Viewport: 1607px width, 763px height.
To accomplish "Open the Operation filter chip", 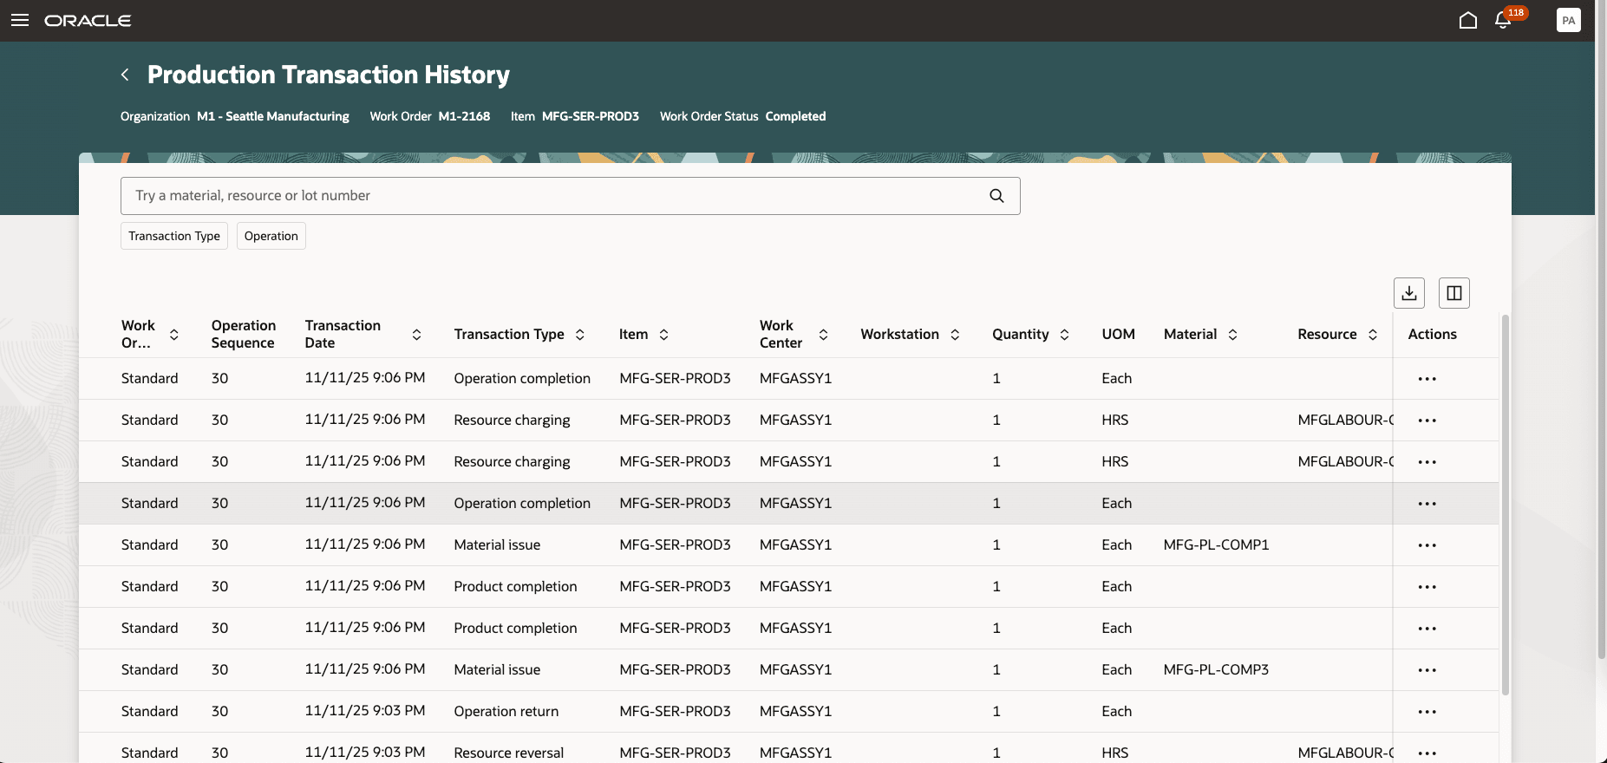I will (x=271, y=236).
